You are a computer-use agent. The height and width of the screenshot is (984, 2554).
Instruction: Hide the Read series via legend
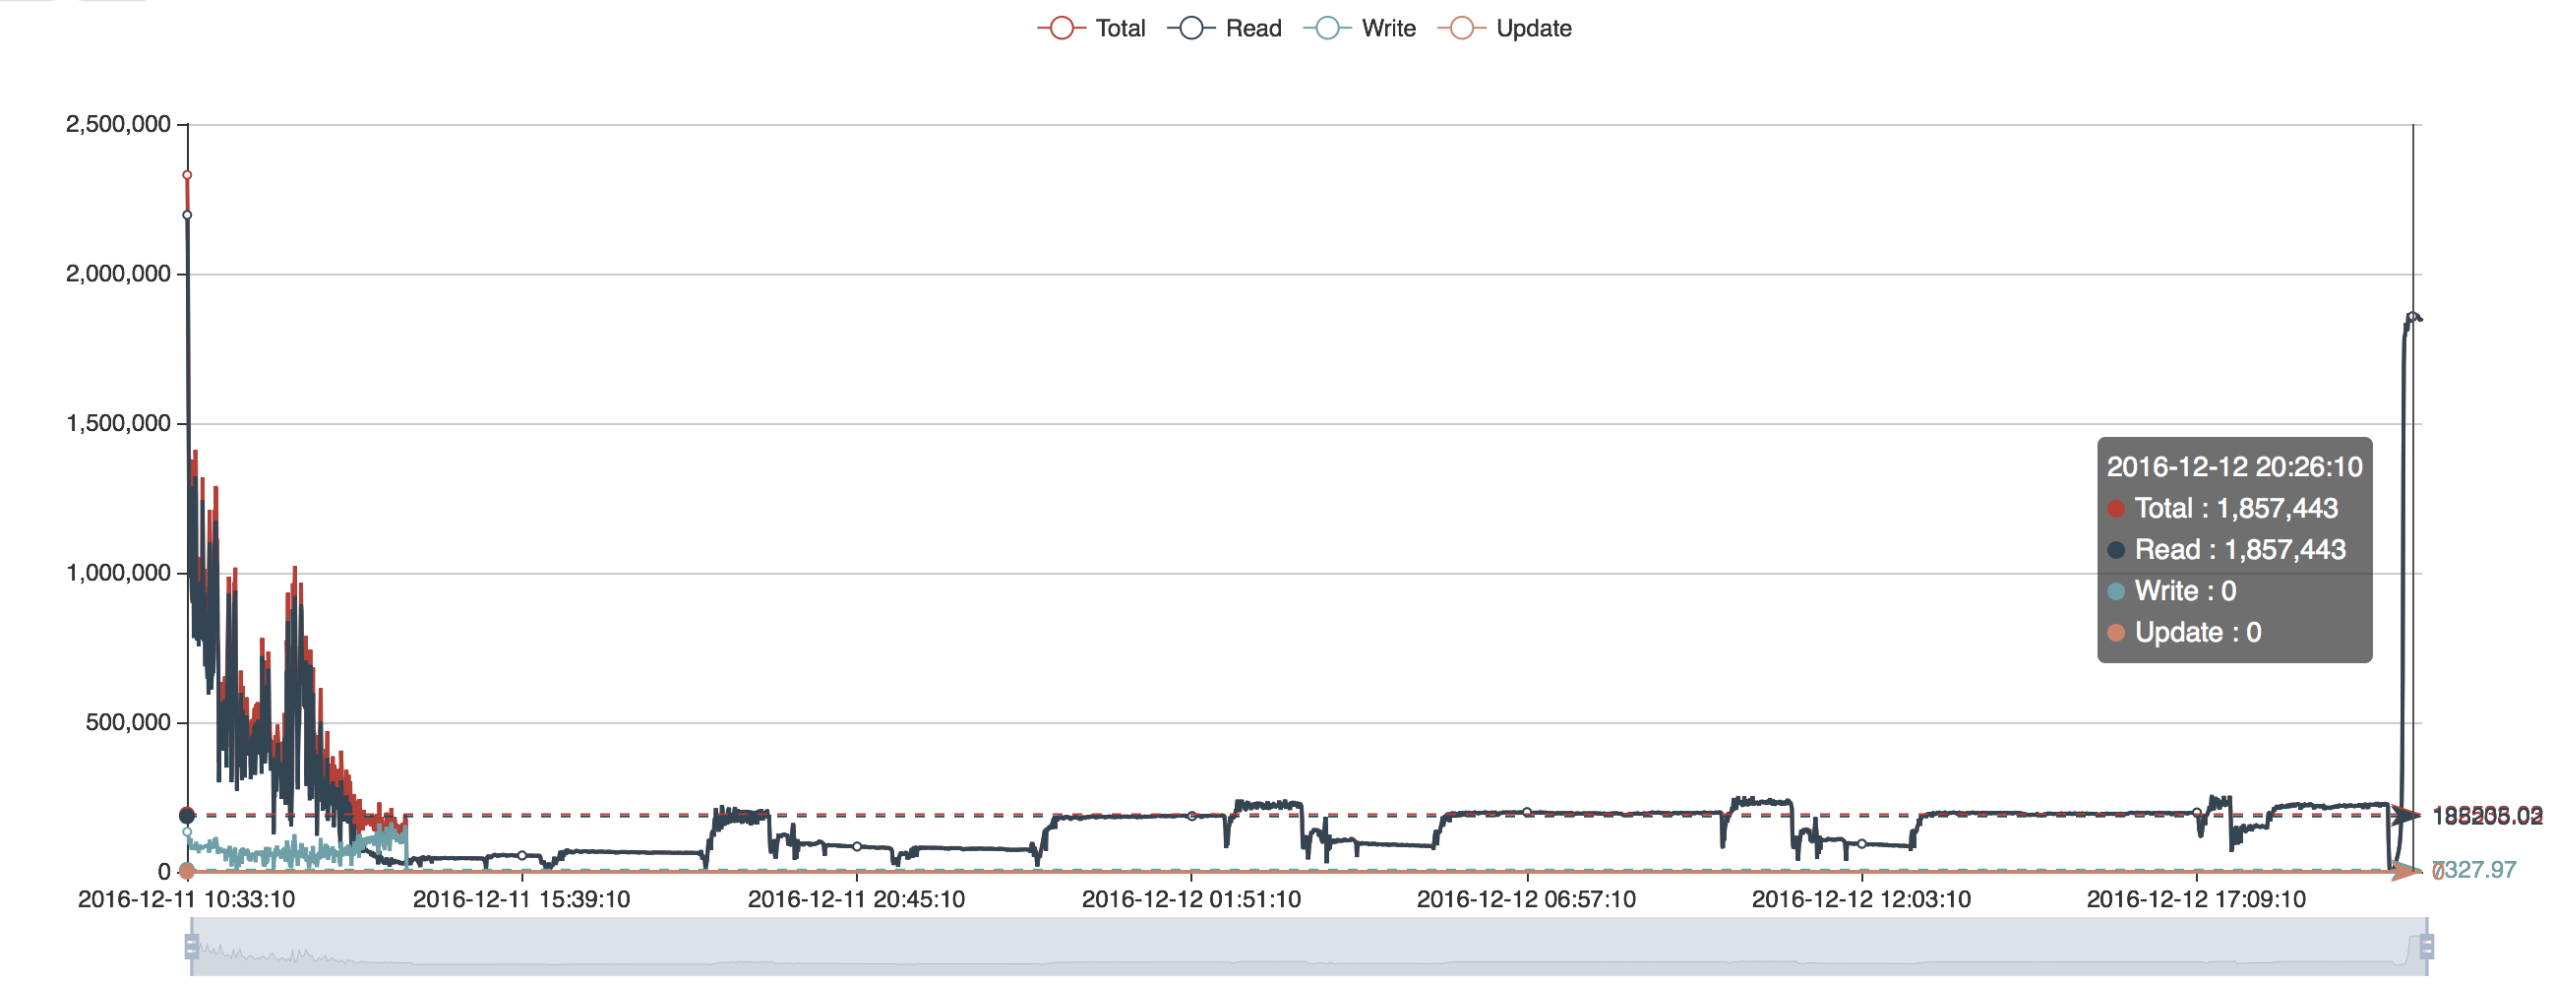tap(1225, 28)
